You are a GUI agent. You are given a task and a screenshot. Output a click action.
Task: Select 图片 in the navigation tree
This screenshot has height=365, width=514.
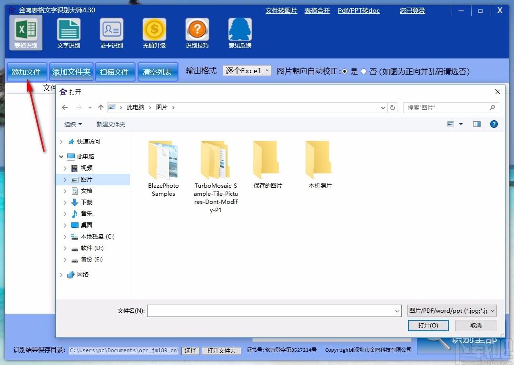tap(87, 179)
